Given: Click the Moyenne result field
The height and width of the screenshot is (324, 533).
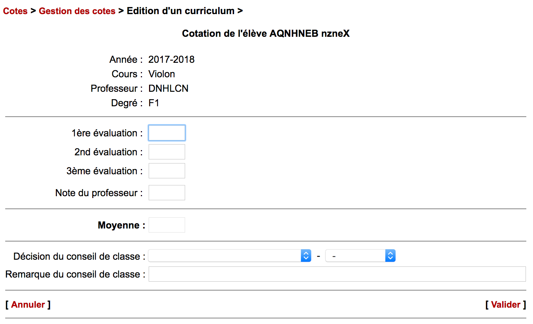Looking at the screenshot, I should click(167, 225).
